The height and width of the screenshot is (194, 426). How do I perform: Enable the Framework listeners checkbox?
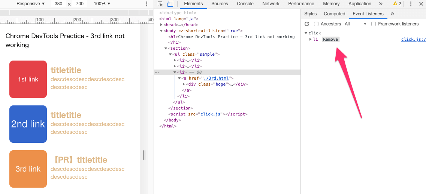(374, 24)
